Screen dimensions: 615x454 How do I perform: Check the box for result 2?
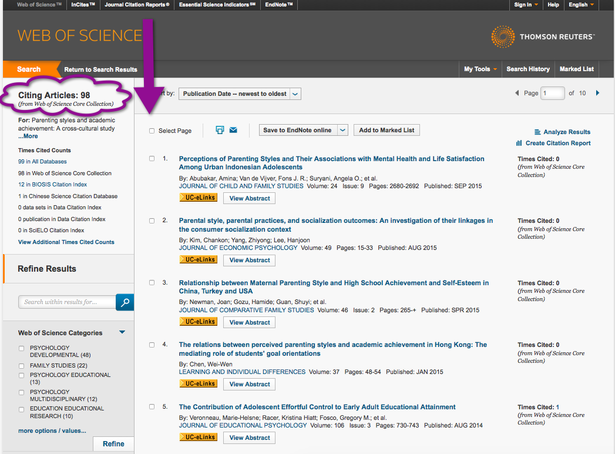(x=152, y=221)
